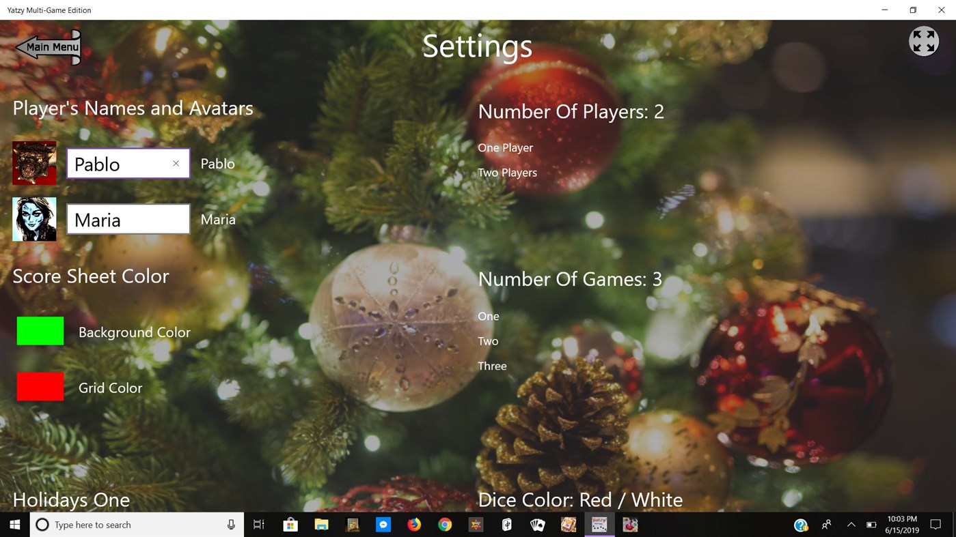Select the One Player option
956x537 pixels.
pos(505,147)
